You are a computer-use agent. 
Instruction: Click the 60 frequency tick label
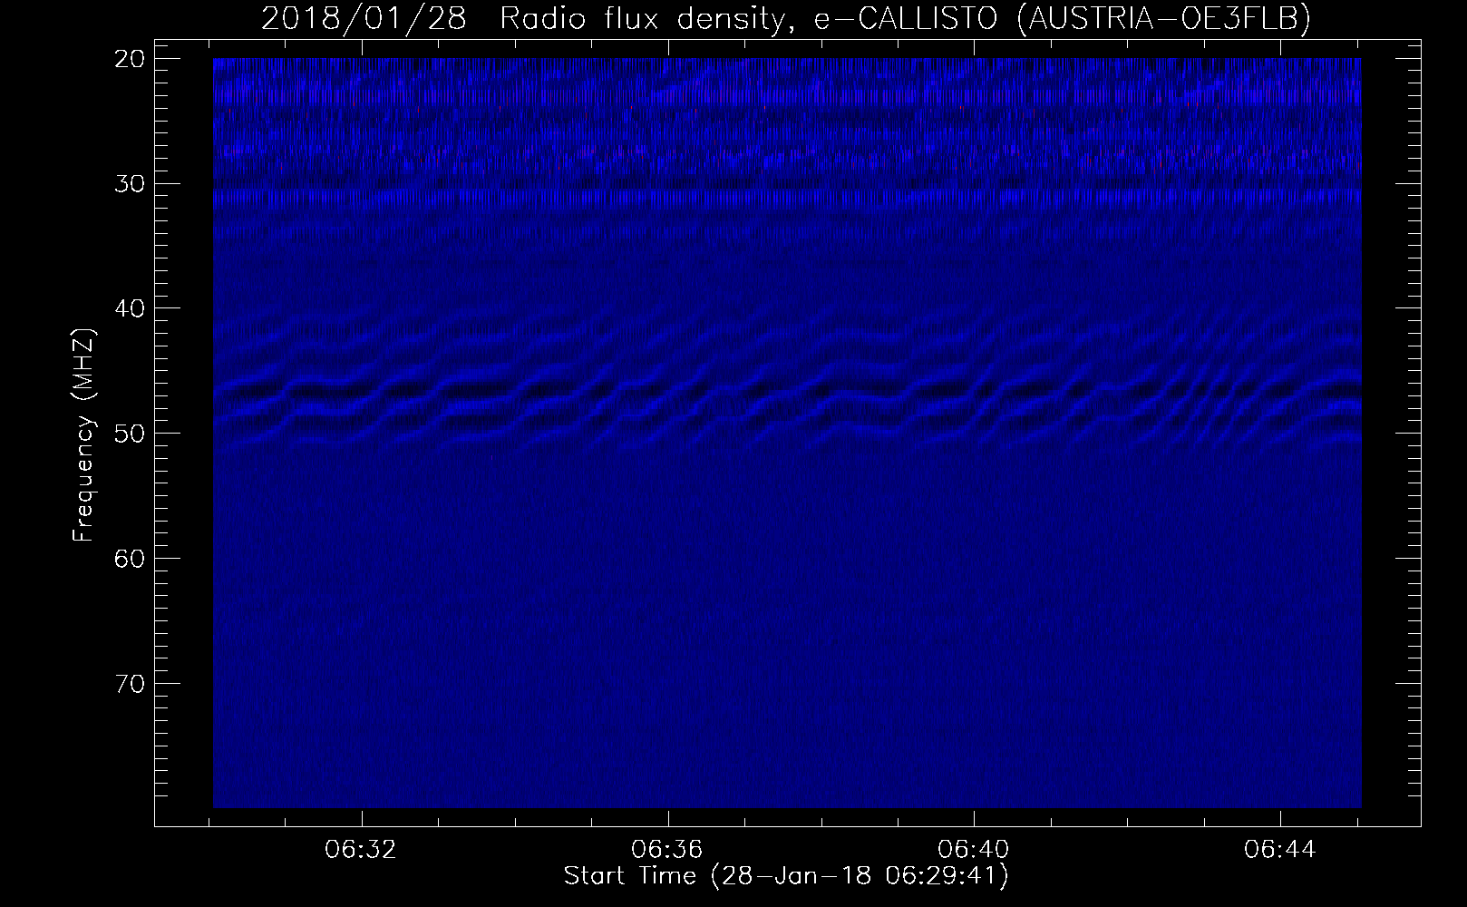point(131,558)
